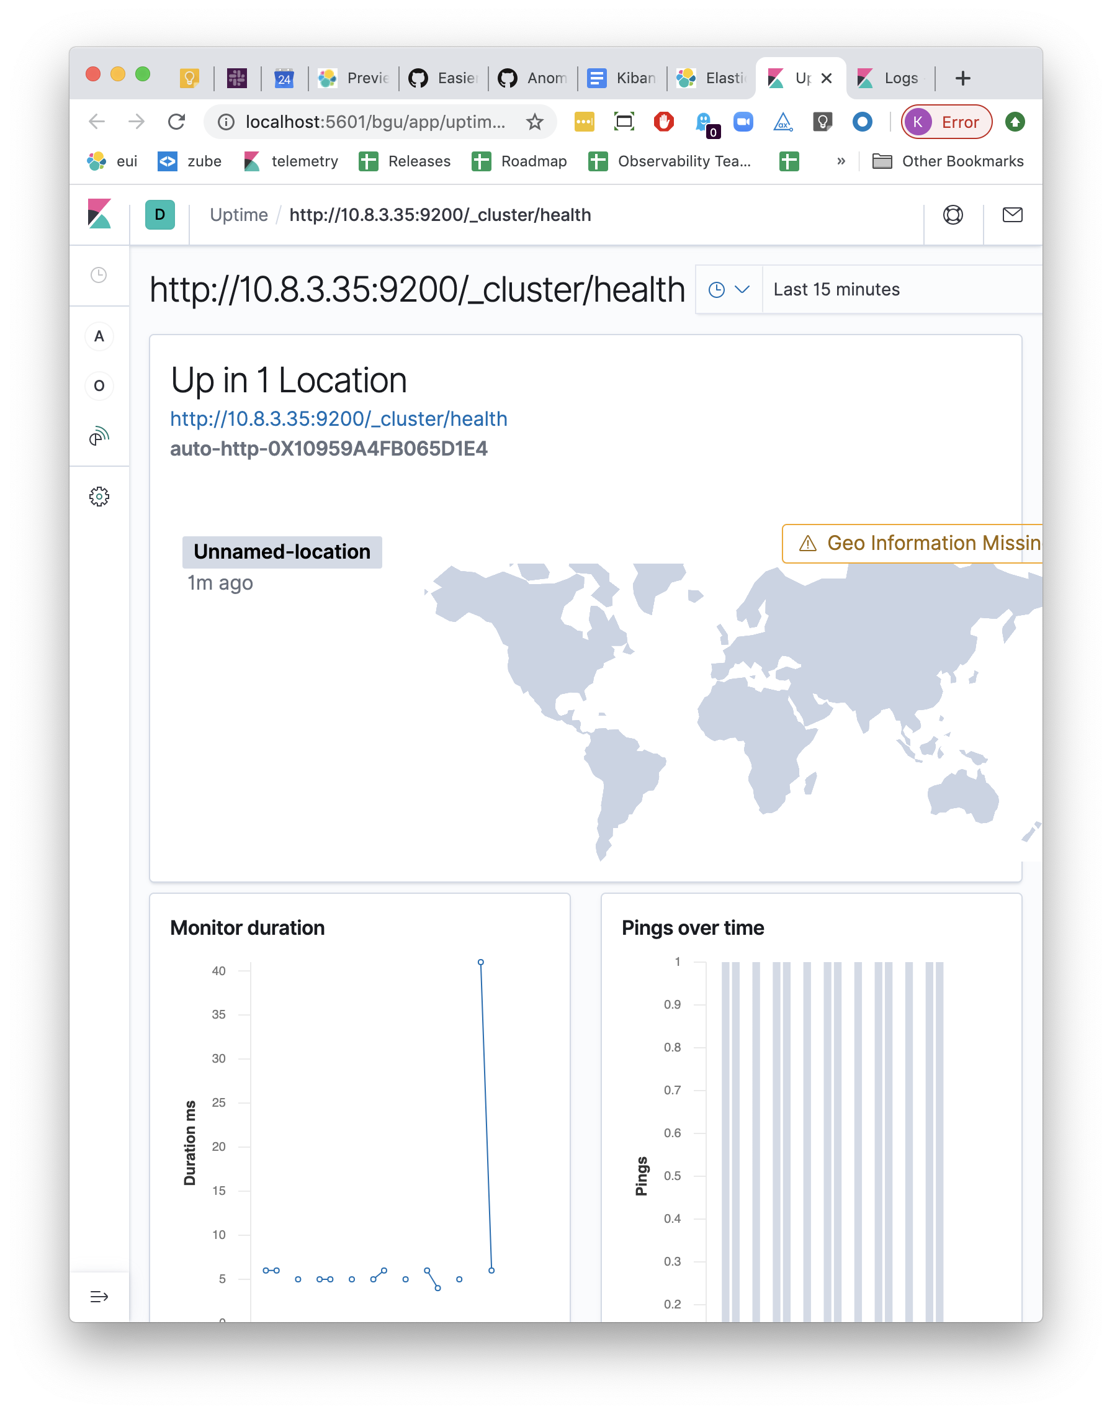Open the Observability Tea... bookmark
The image size is (1112, 1414).
(670, 161)
